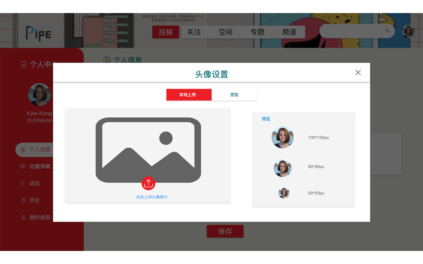Click the sidebar profile avatar

click(39, 95)
